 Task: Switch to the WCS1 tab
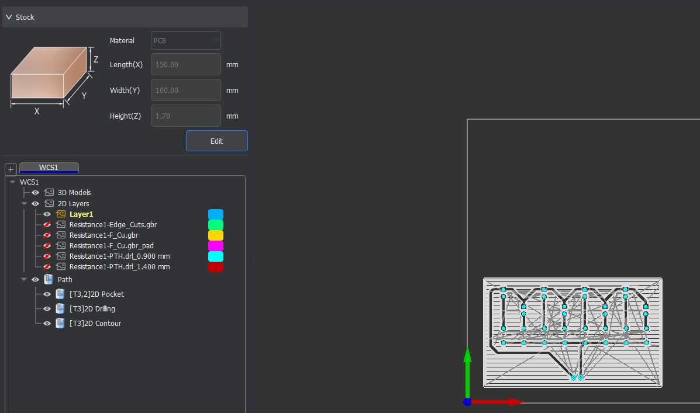click(49, 168)
